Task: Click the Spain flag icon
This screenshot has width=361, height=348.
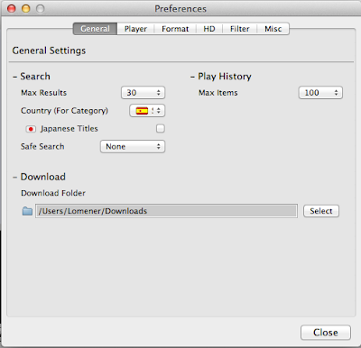Action: coord(142,111)
